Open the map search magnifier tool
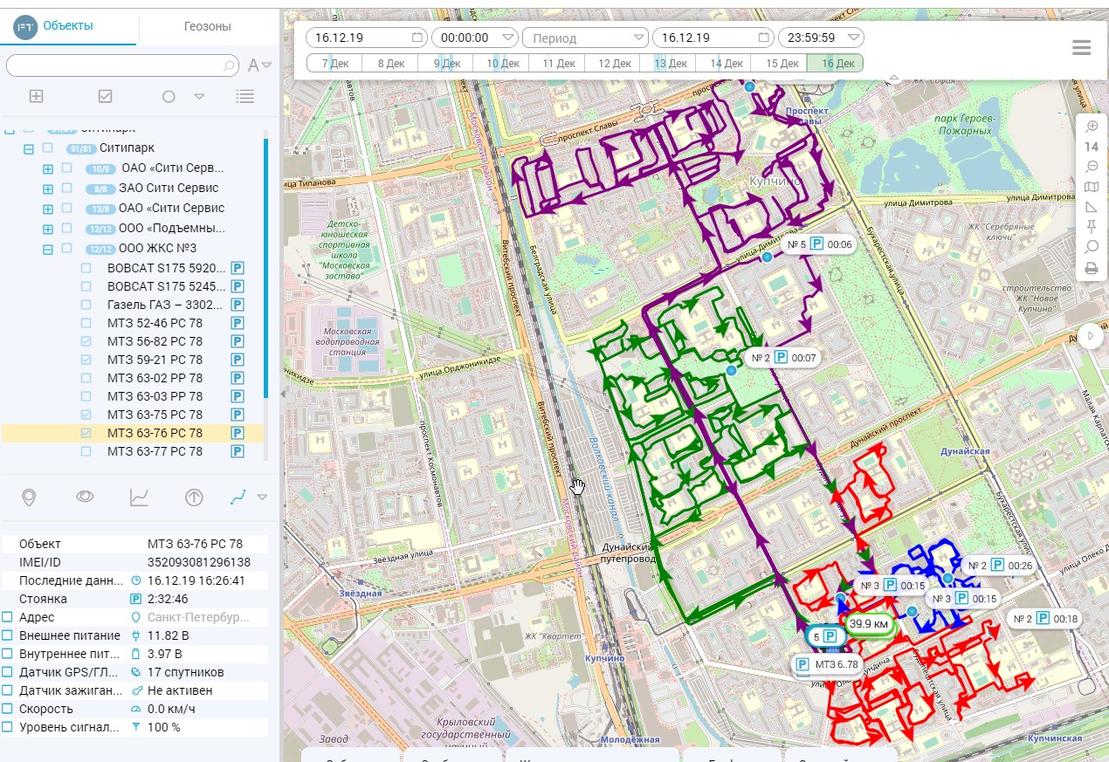 1091,247
